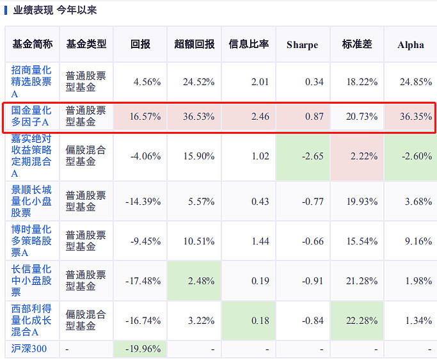Select the 16.57% return cell for 国金量化
Screen dimensions: 437x361
[140, 116]
